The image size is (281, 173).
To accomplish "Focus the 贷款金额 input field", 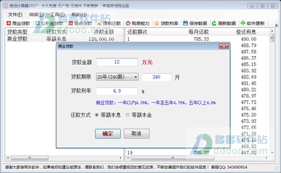I will [117, 62].
